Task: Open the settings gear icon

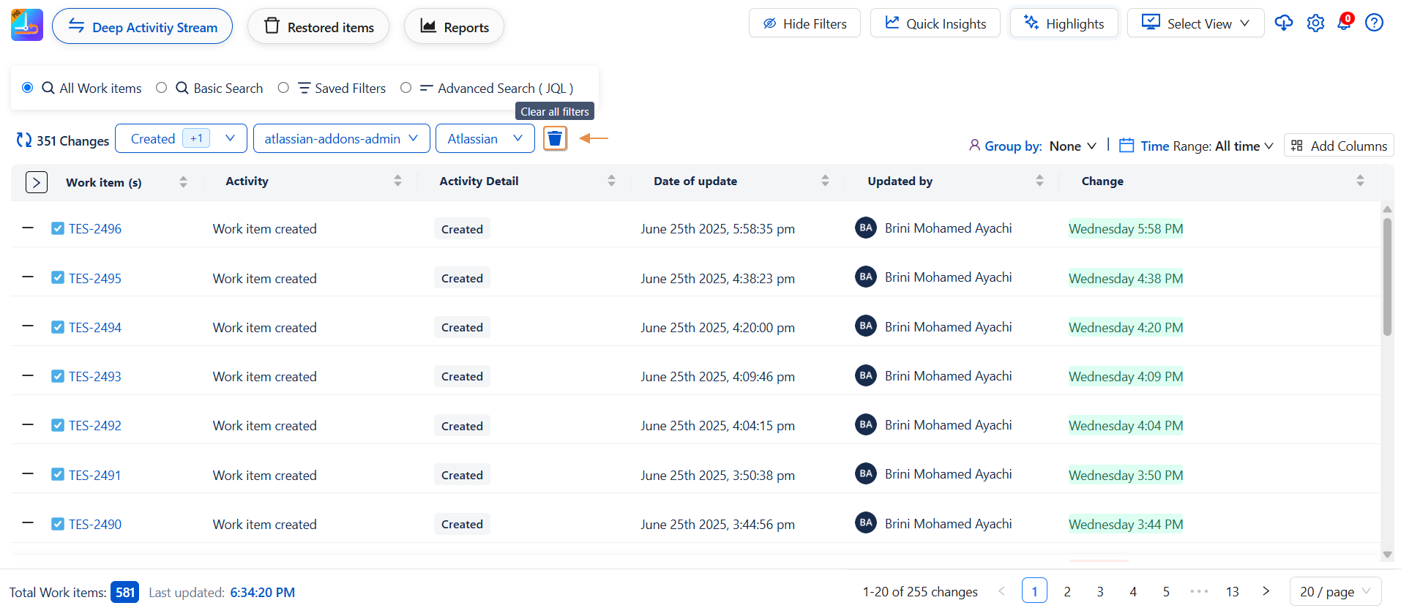Action: coord(1315,23)
